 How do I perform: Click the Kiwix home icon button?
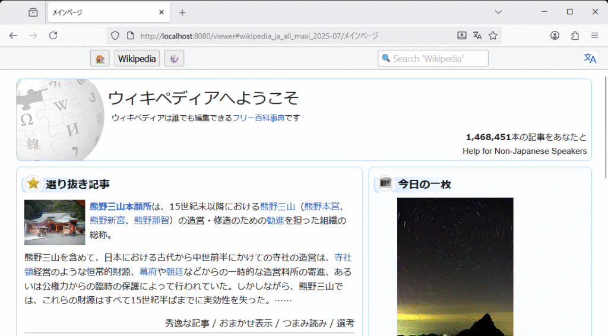[100, 58]
